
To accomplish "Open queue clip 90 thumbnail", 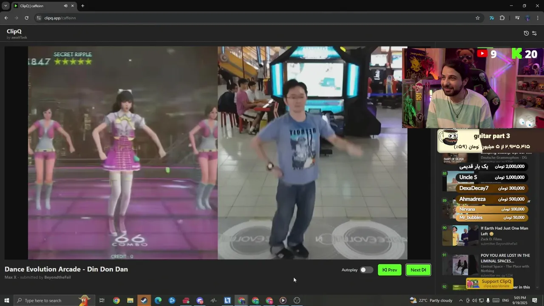I will point(461,235).
